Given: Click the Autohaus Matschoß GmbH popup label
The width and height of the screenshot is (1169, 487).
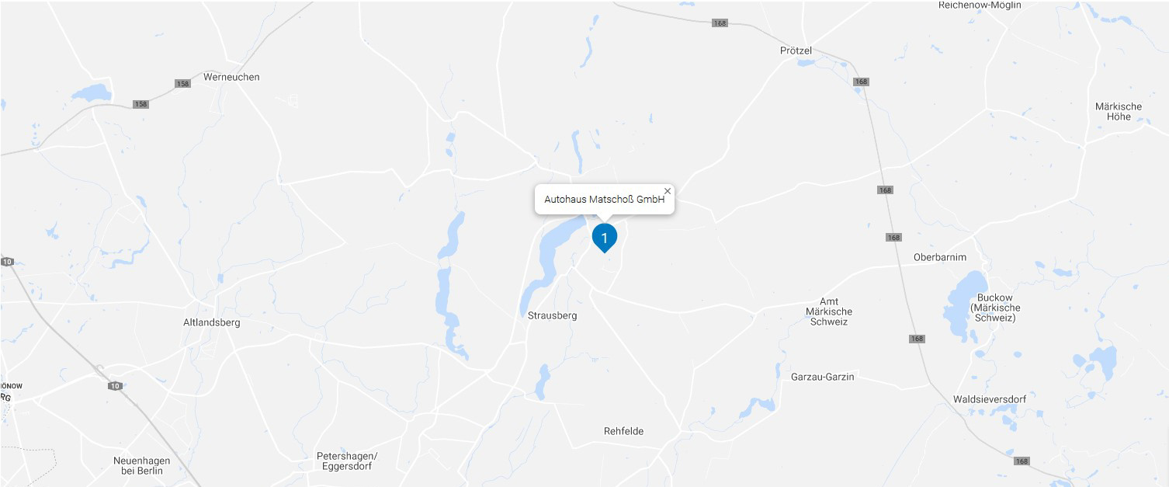Looking at the screenshot, I should pos(605,200).
